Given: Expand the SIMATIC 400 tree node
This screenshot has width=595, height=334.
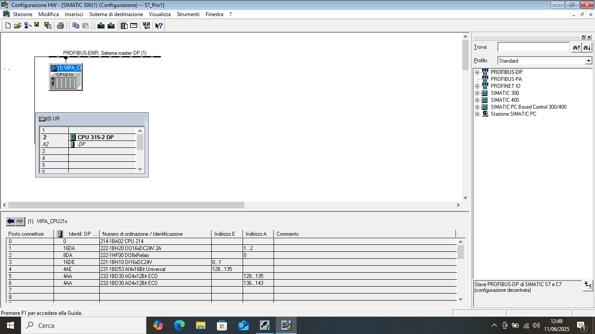Looking at the screenshot, I should pyautogui.click(x=477, y=100).
